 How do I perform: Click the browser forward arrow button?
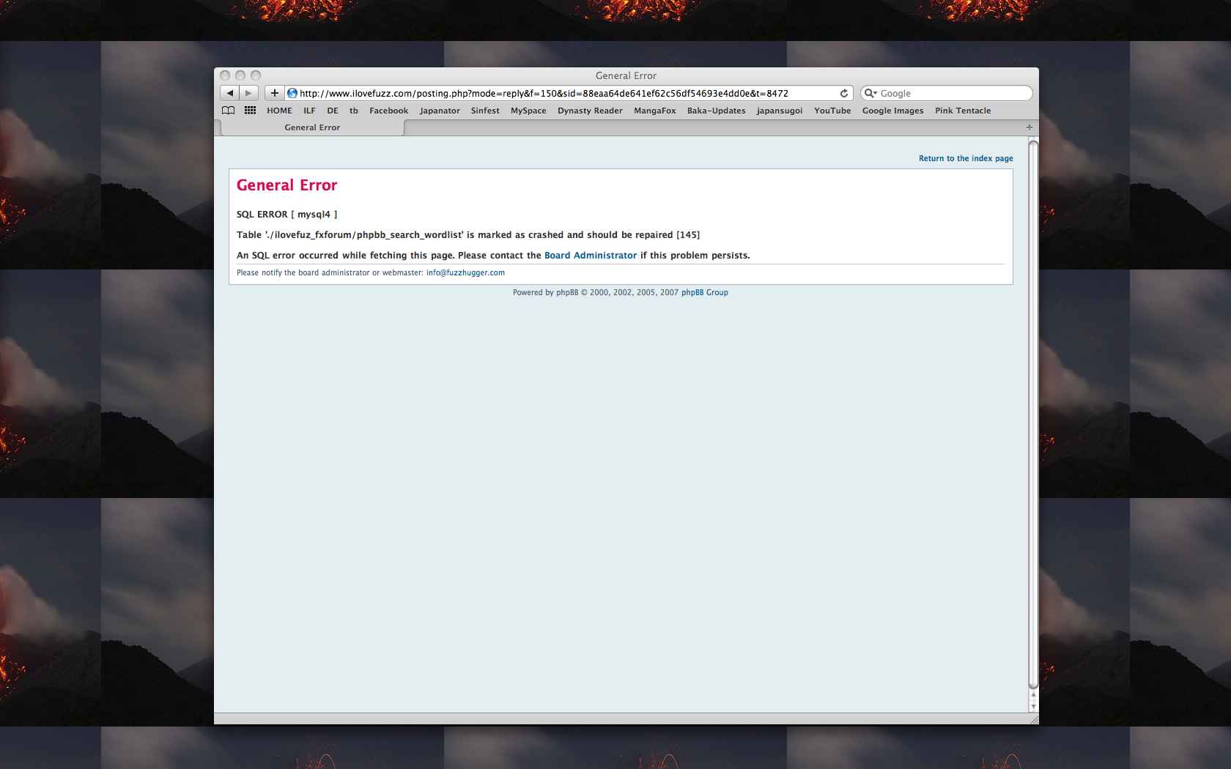click(x=248, y=93)
